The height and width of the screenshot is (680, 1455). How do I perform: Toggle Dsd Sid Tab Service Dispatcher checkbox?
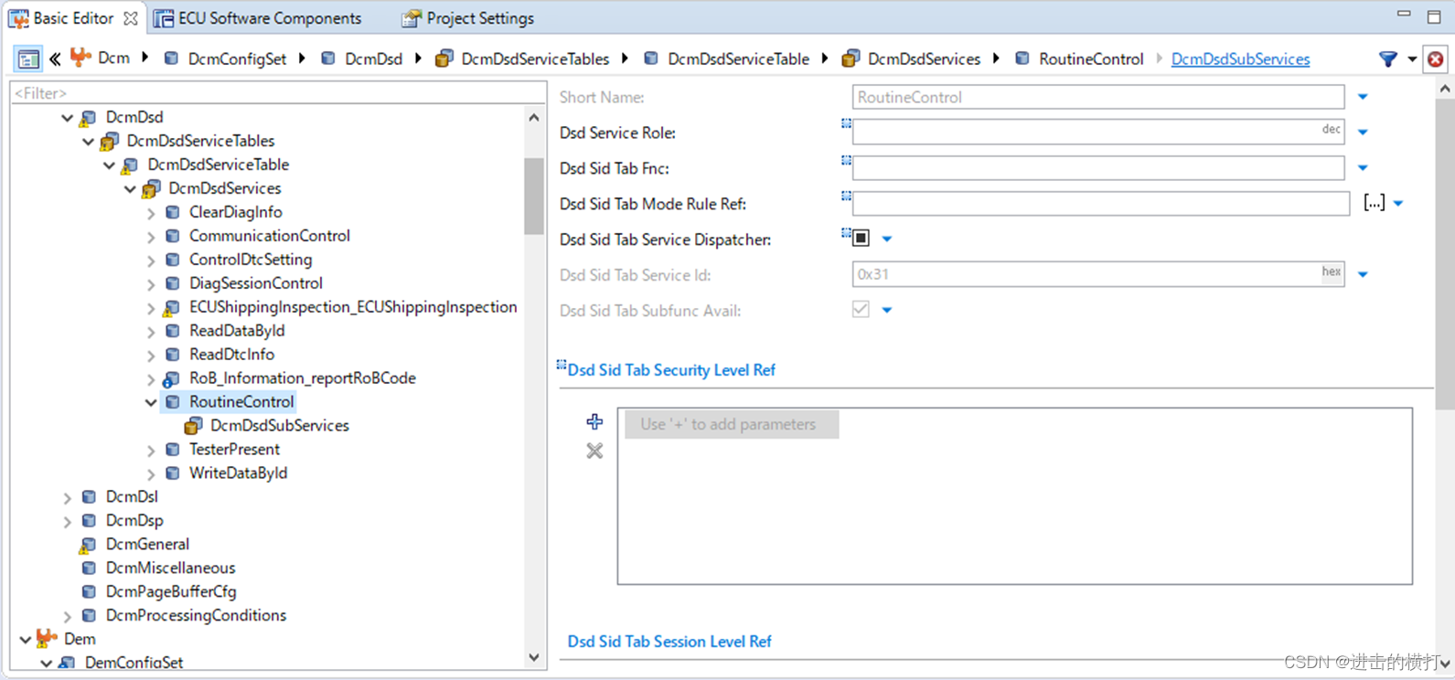(861, 239)
